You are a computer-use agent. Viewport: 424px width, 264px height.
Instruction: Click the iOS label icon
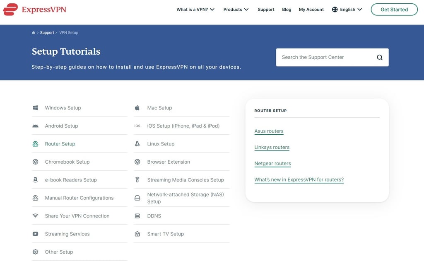click(x=137, y=126)
